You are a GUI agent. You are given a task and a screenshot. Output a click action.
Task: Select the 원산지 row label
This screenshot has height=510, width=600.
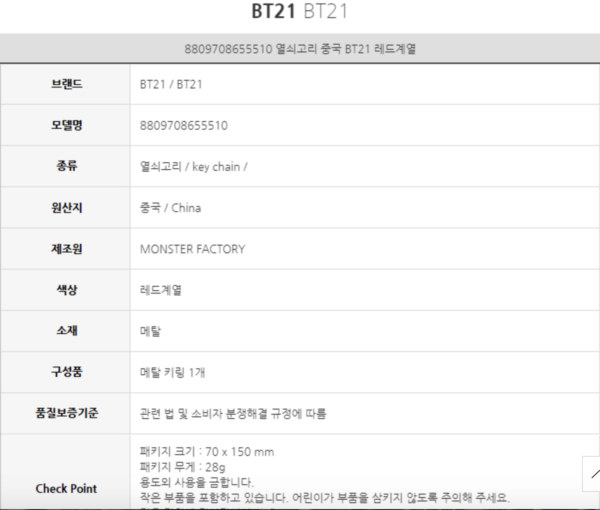67,207
